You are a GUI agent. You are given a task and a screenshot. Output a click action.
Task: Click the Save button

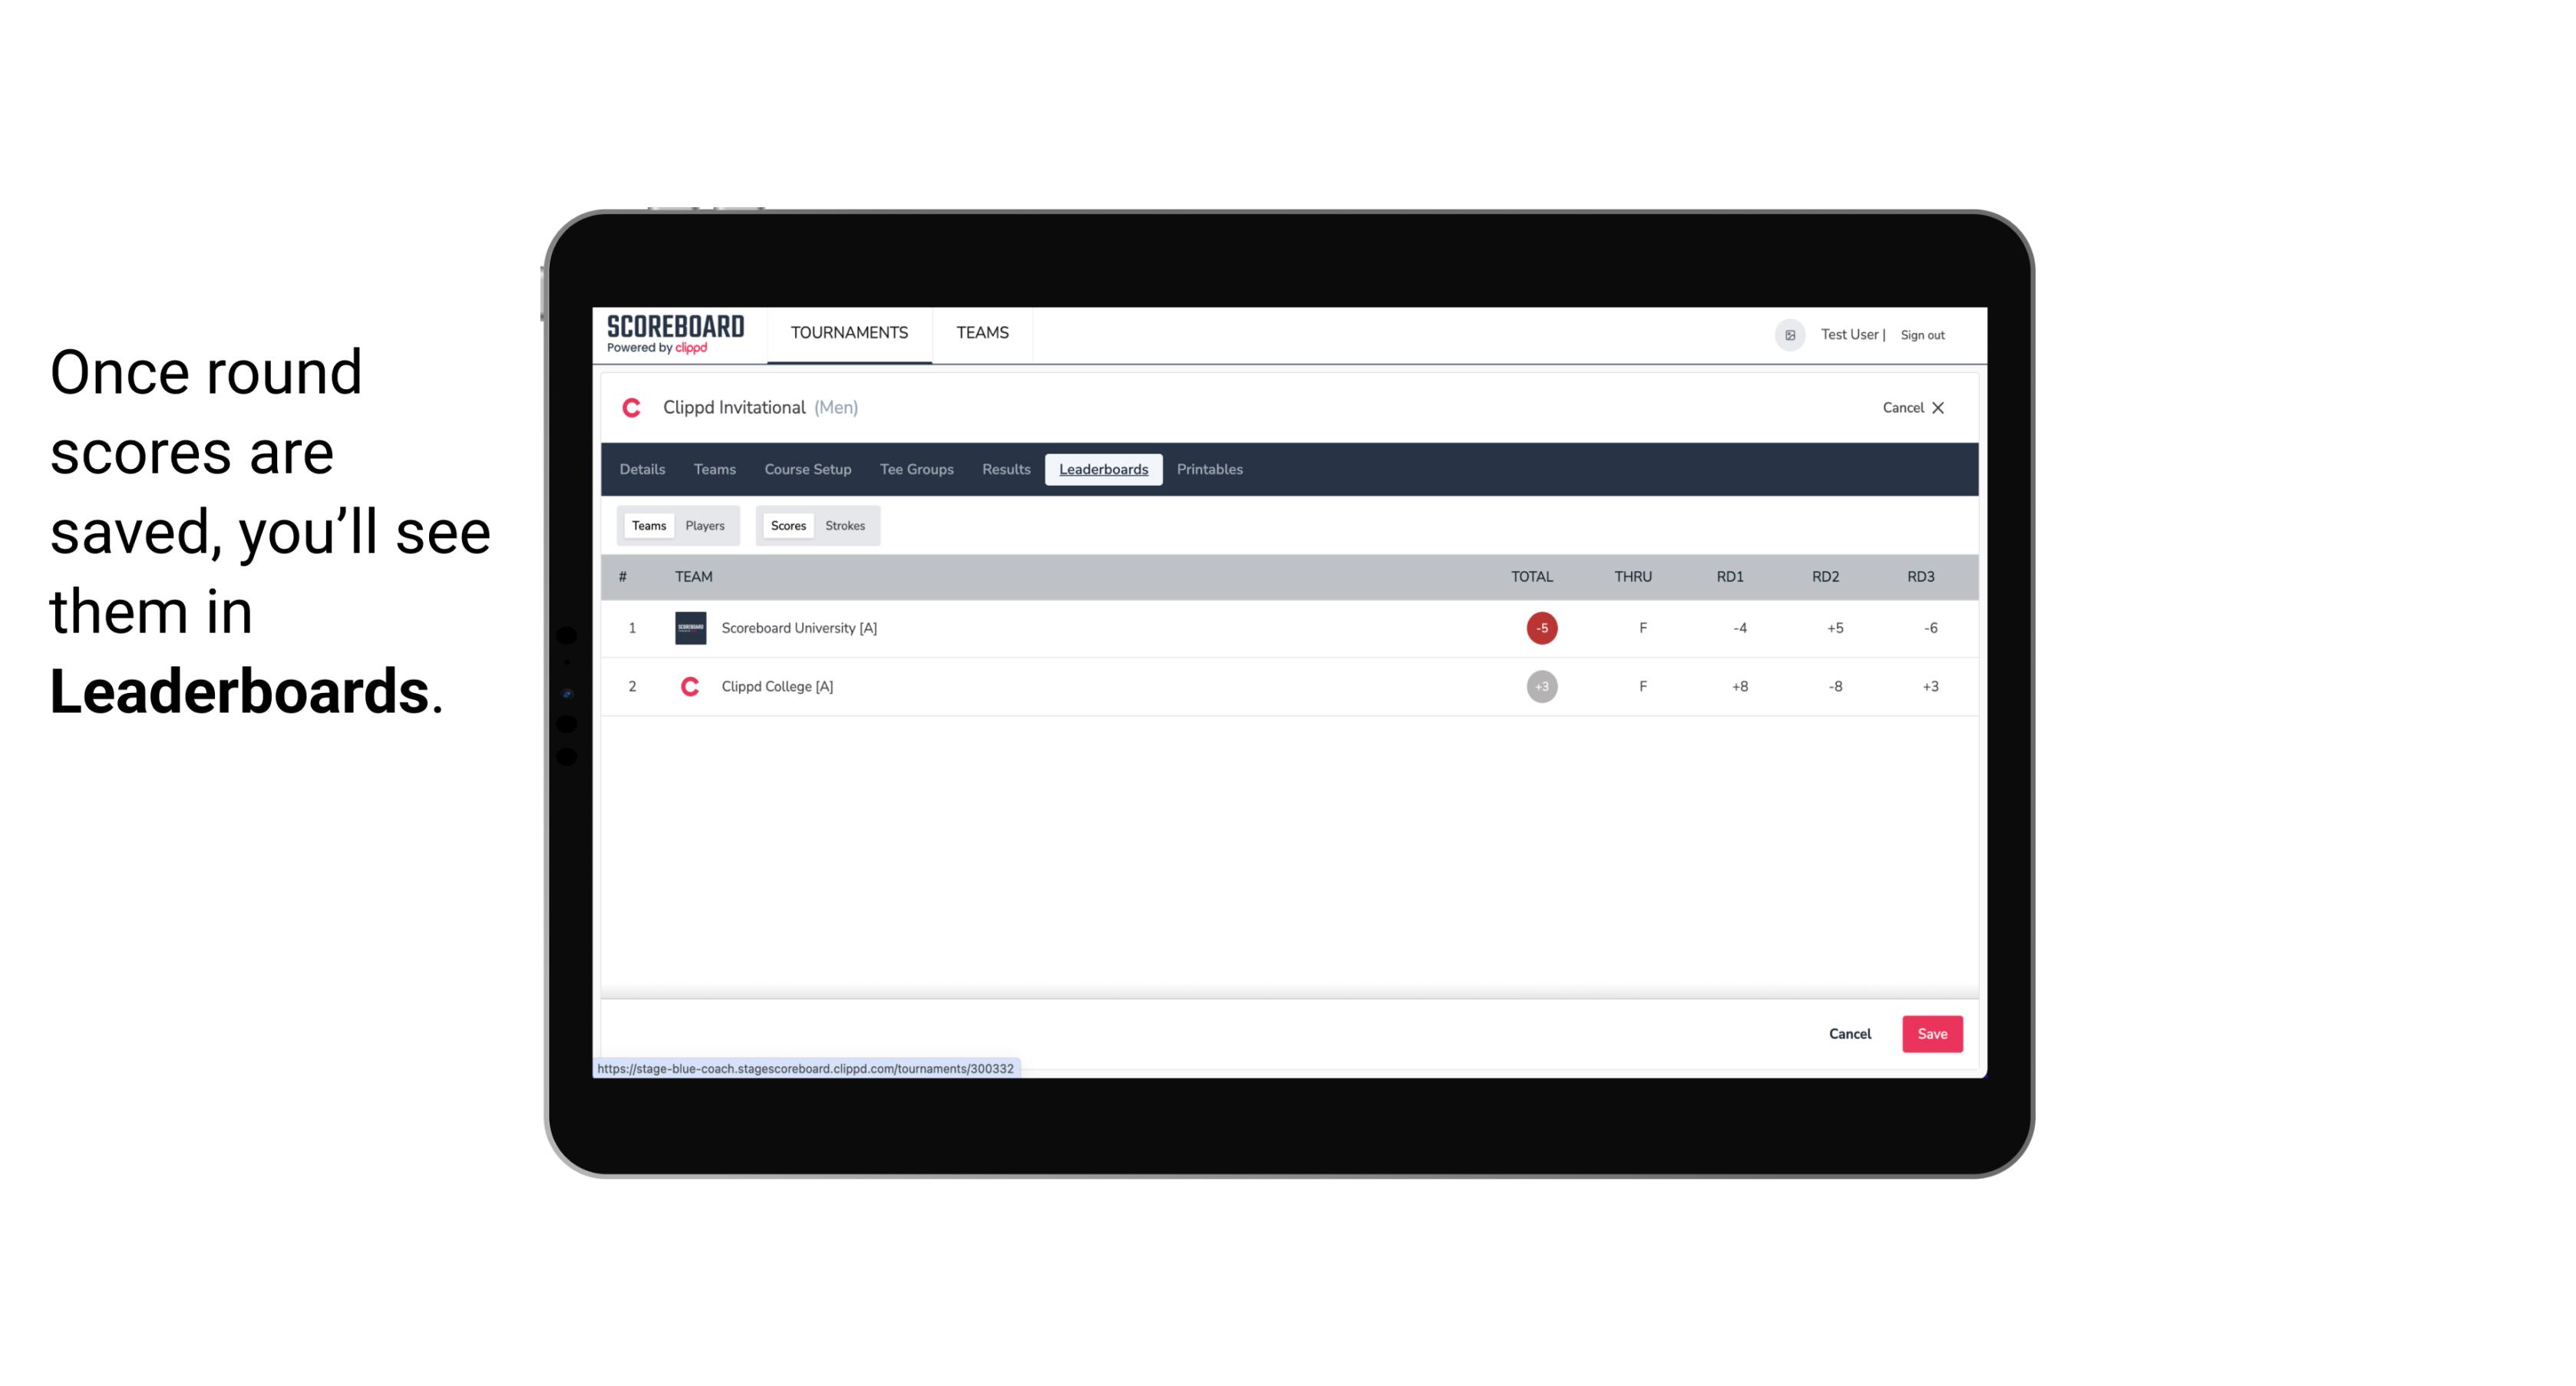(1930, 1033)
